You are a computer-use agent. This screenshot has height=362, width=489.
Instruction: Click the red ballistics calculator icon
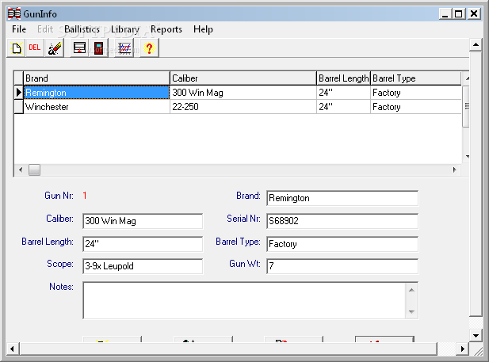98,48
